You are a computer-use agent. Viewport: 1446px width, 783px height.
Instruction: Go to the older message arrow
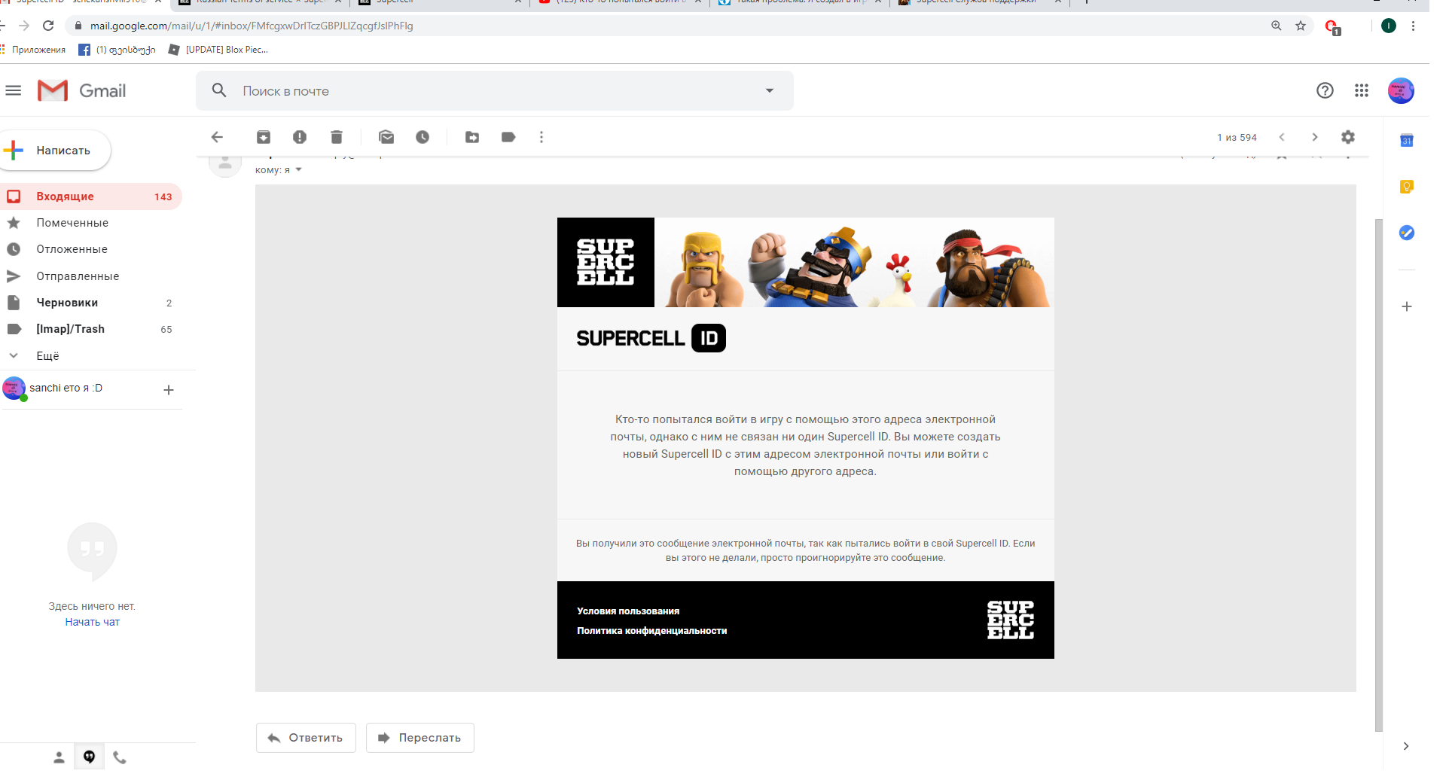(x=1315, y=137)
